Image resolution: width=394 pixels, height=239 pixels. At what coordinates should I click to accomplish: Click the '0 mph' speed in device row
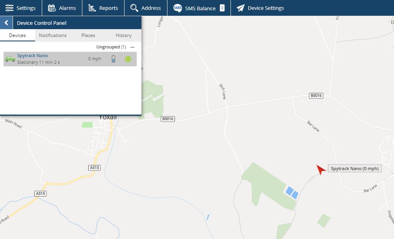[95, 59]
